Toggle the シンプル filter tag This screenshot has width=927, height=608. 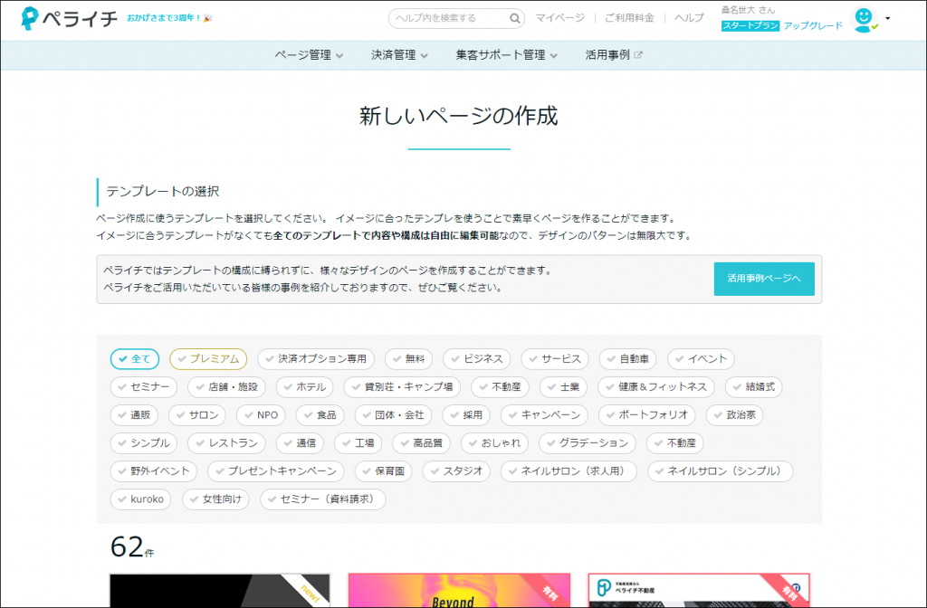click(x=144, y=443)
